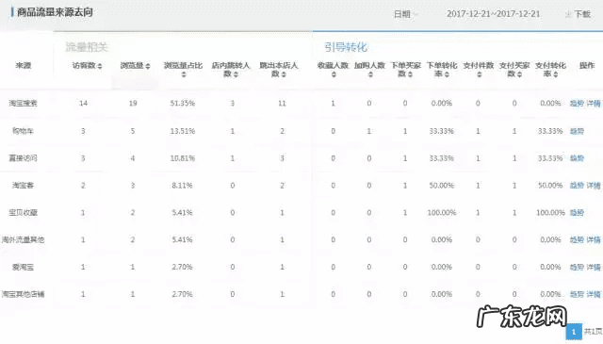This screenshot has height=344, width=603.
Task: Click the sort arrows under 浏览量占比
Action: 184,74
